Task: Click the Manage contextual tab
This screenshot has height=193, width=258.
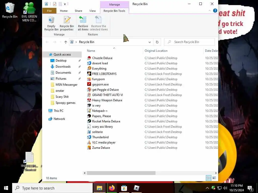Action: (x=115, y=5)
